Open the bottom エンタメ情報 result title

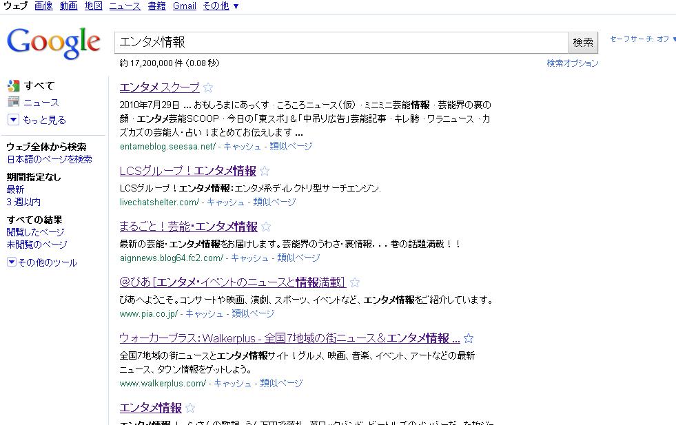(x=150, y=407)
